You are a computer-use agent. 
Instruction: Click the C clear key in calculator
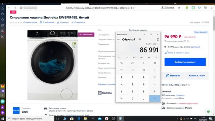[143, 63]
